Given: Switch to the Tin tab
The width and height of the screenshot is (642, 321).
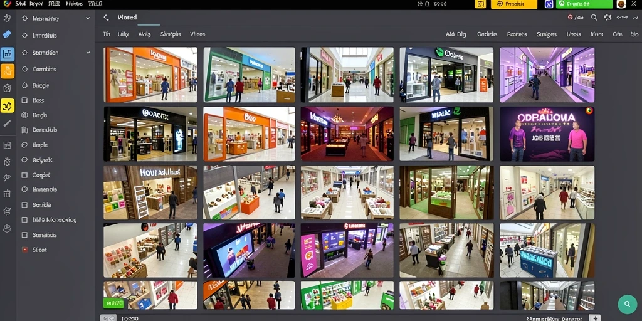Looking at the screenshot, I should [107, 34].
